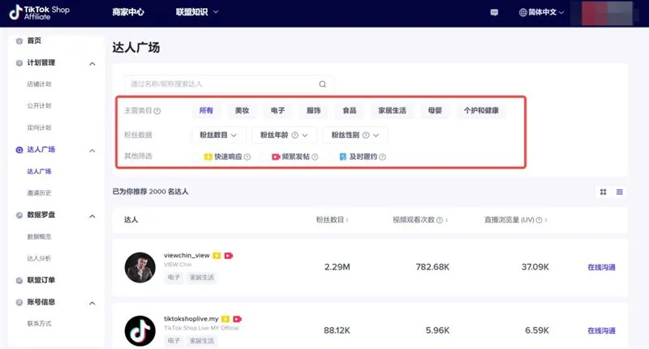Image resolution: width=649 pixels, height=349 pixels.
Task: Select the 美妆 category tab
Action: tap(242, 111)
